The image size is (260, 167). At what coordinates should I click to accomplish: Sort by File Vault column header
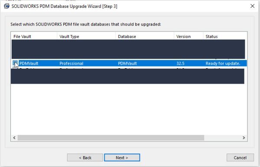click(34, 37)
